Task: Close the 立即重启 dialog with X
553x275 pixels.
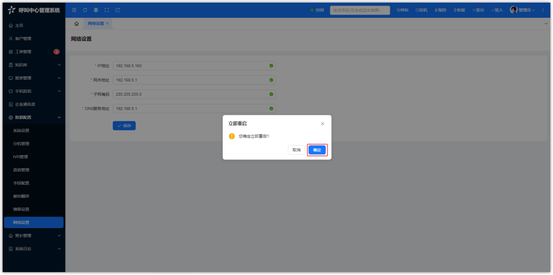Action: (323, 123)
